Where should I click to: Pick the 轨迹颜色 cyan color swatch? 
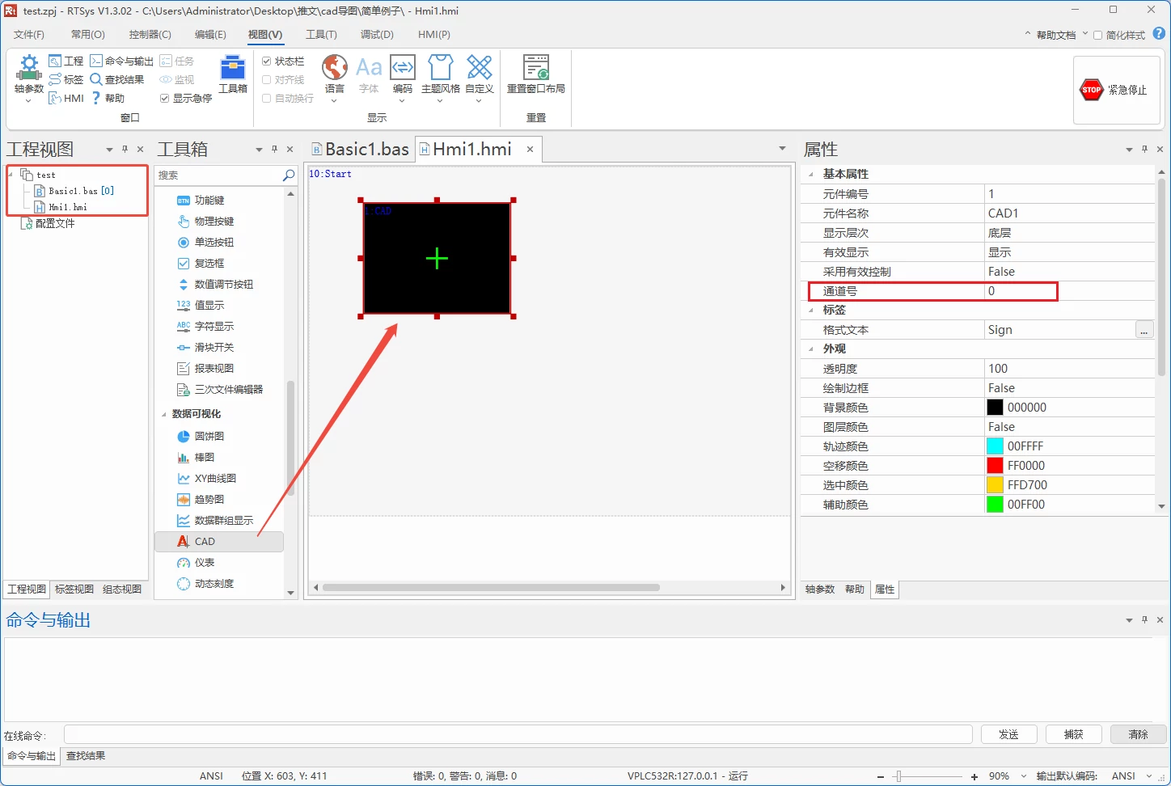[x=995, y=446]
